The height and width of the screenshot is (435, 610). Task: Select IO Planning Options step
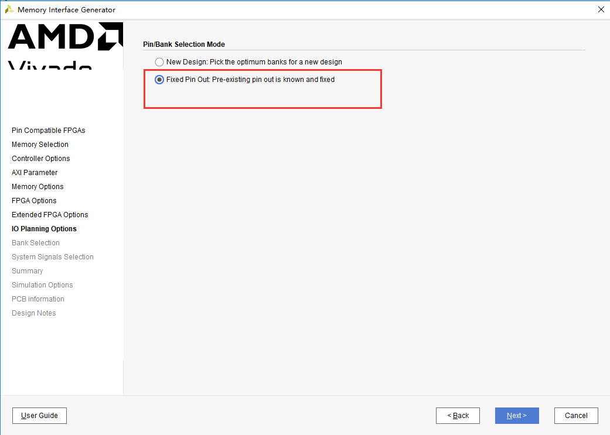click(44, 228)
